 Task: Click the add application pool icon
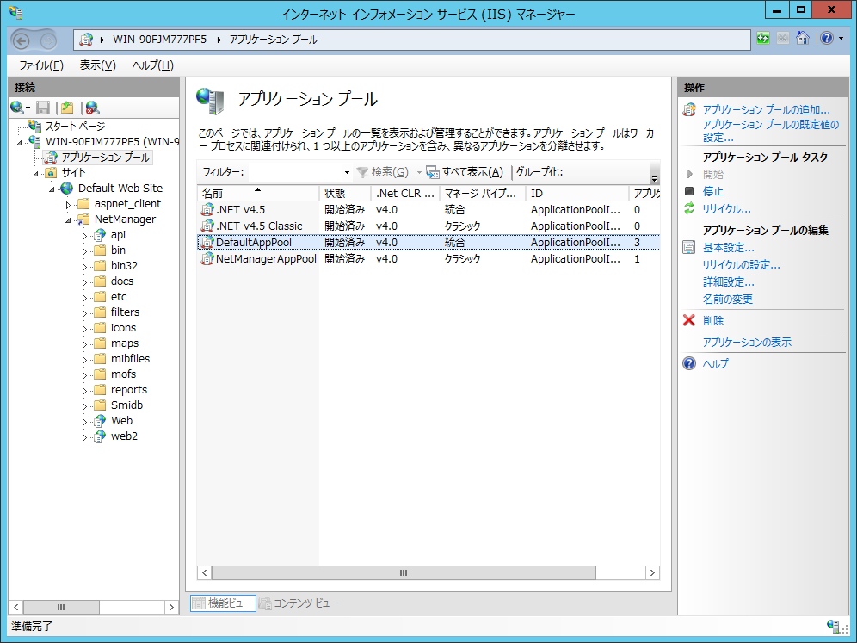689,110
